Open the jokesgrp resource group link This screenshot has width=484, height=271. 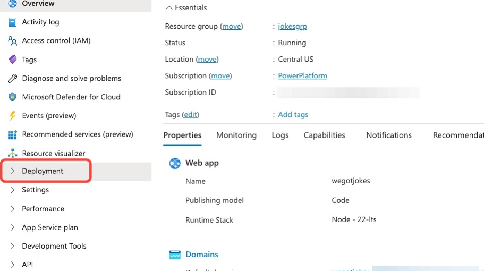292,27
